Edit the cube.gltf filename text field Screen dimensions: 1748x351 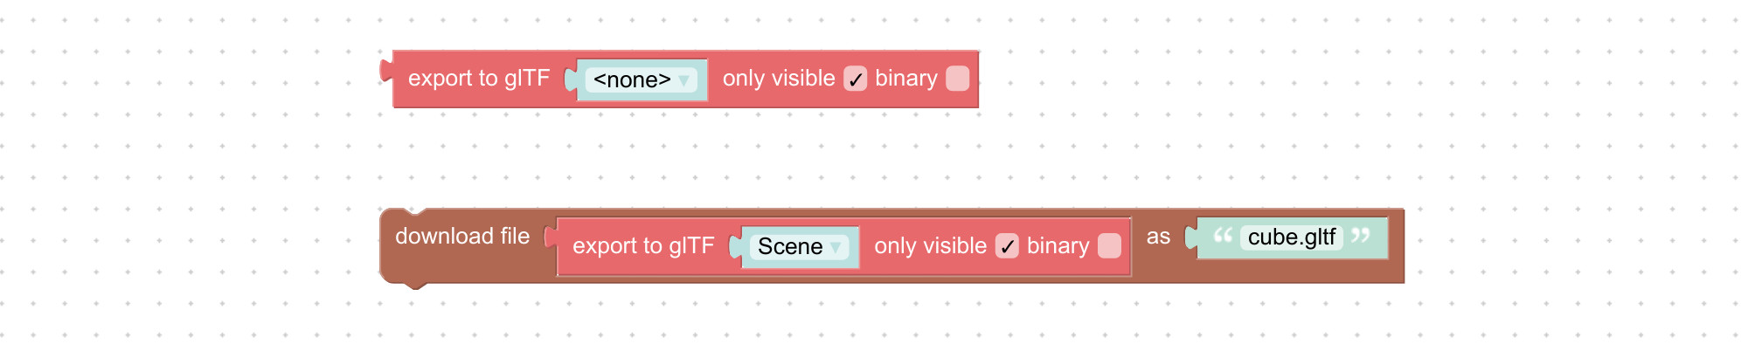point(1292,237)
